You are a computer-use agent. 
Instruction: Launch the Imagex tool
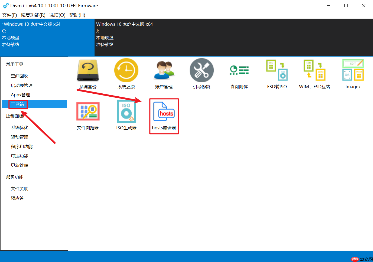[x=353, y=74]
